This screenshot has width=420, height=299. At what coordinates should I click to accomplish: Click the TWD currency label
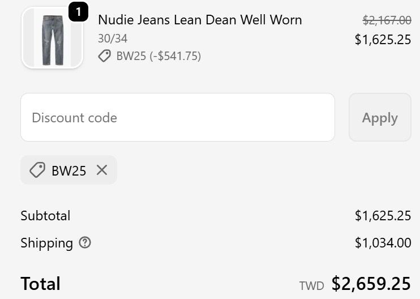click(x=311, y=285)
